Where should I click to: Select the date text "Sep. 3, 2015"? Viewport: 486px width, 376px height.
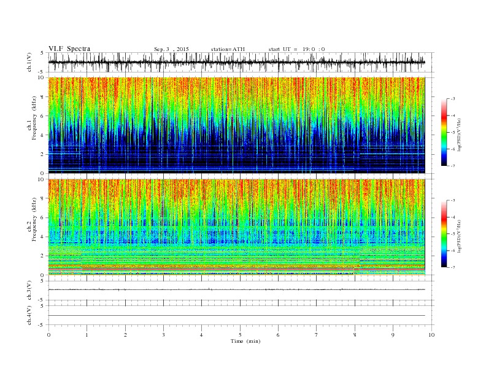click(171, 49)
